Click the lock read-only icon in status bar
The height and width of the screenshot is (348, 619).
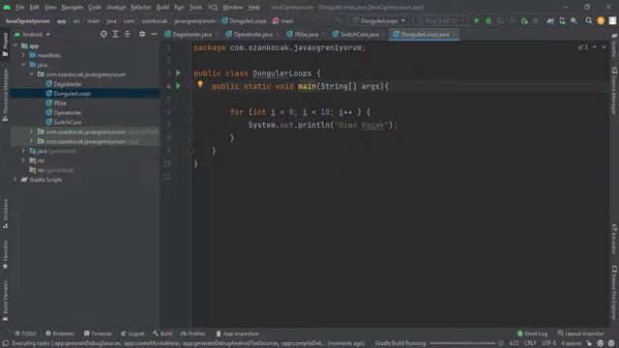pos(589,343)
